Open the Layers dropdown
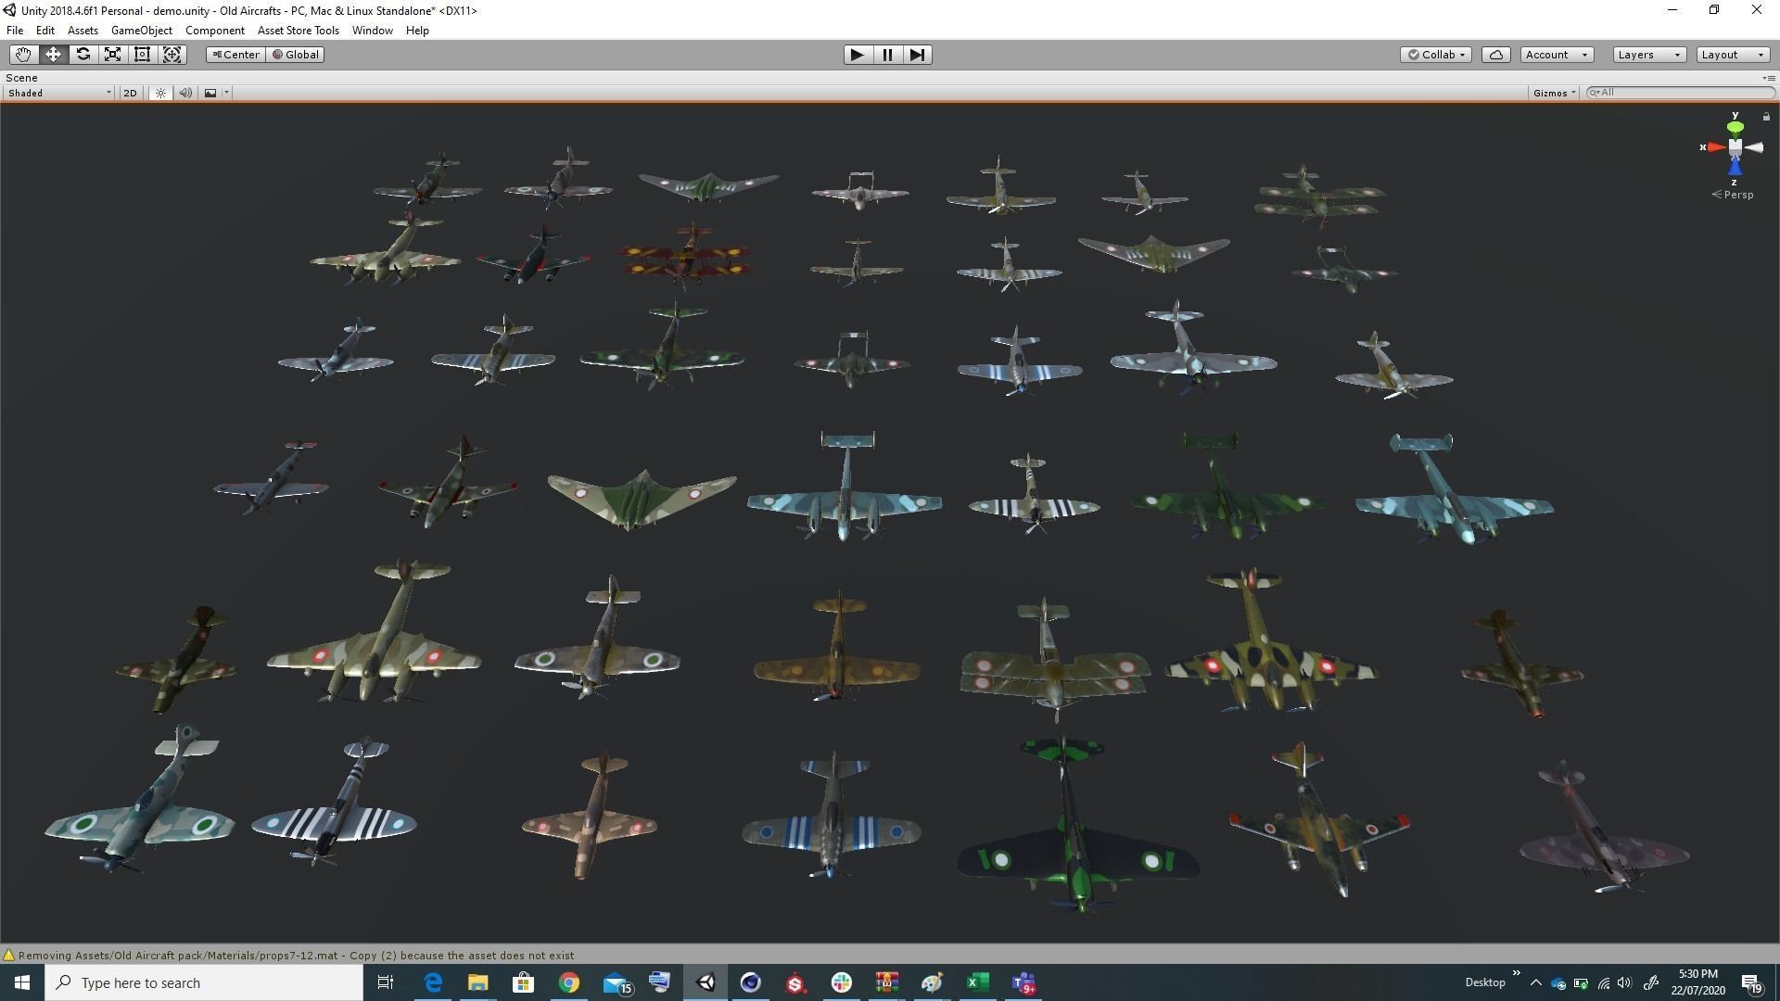The height and width of the screenshot is (1001, 1780). point(1647,55)
